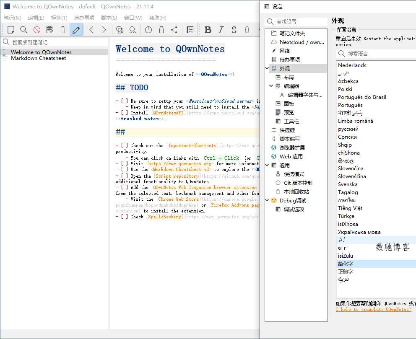Go forward with the right arrow icon
416x339 pixels.
104,30
